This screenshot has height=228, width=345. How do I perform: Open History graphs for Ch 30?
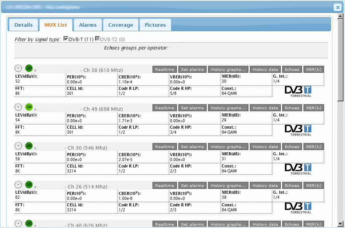point(228,147)
